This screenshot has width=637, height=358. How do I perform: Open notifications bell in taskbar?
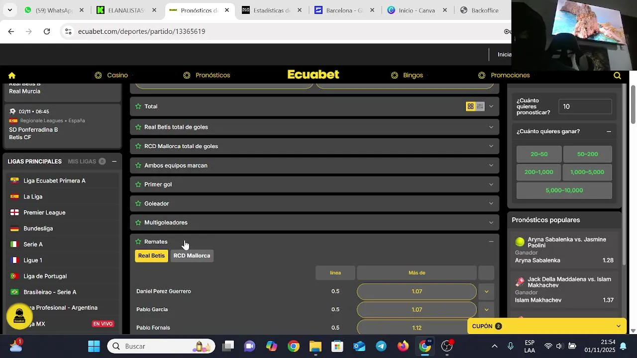(623, 346)
